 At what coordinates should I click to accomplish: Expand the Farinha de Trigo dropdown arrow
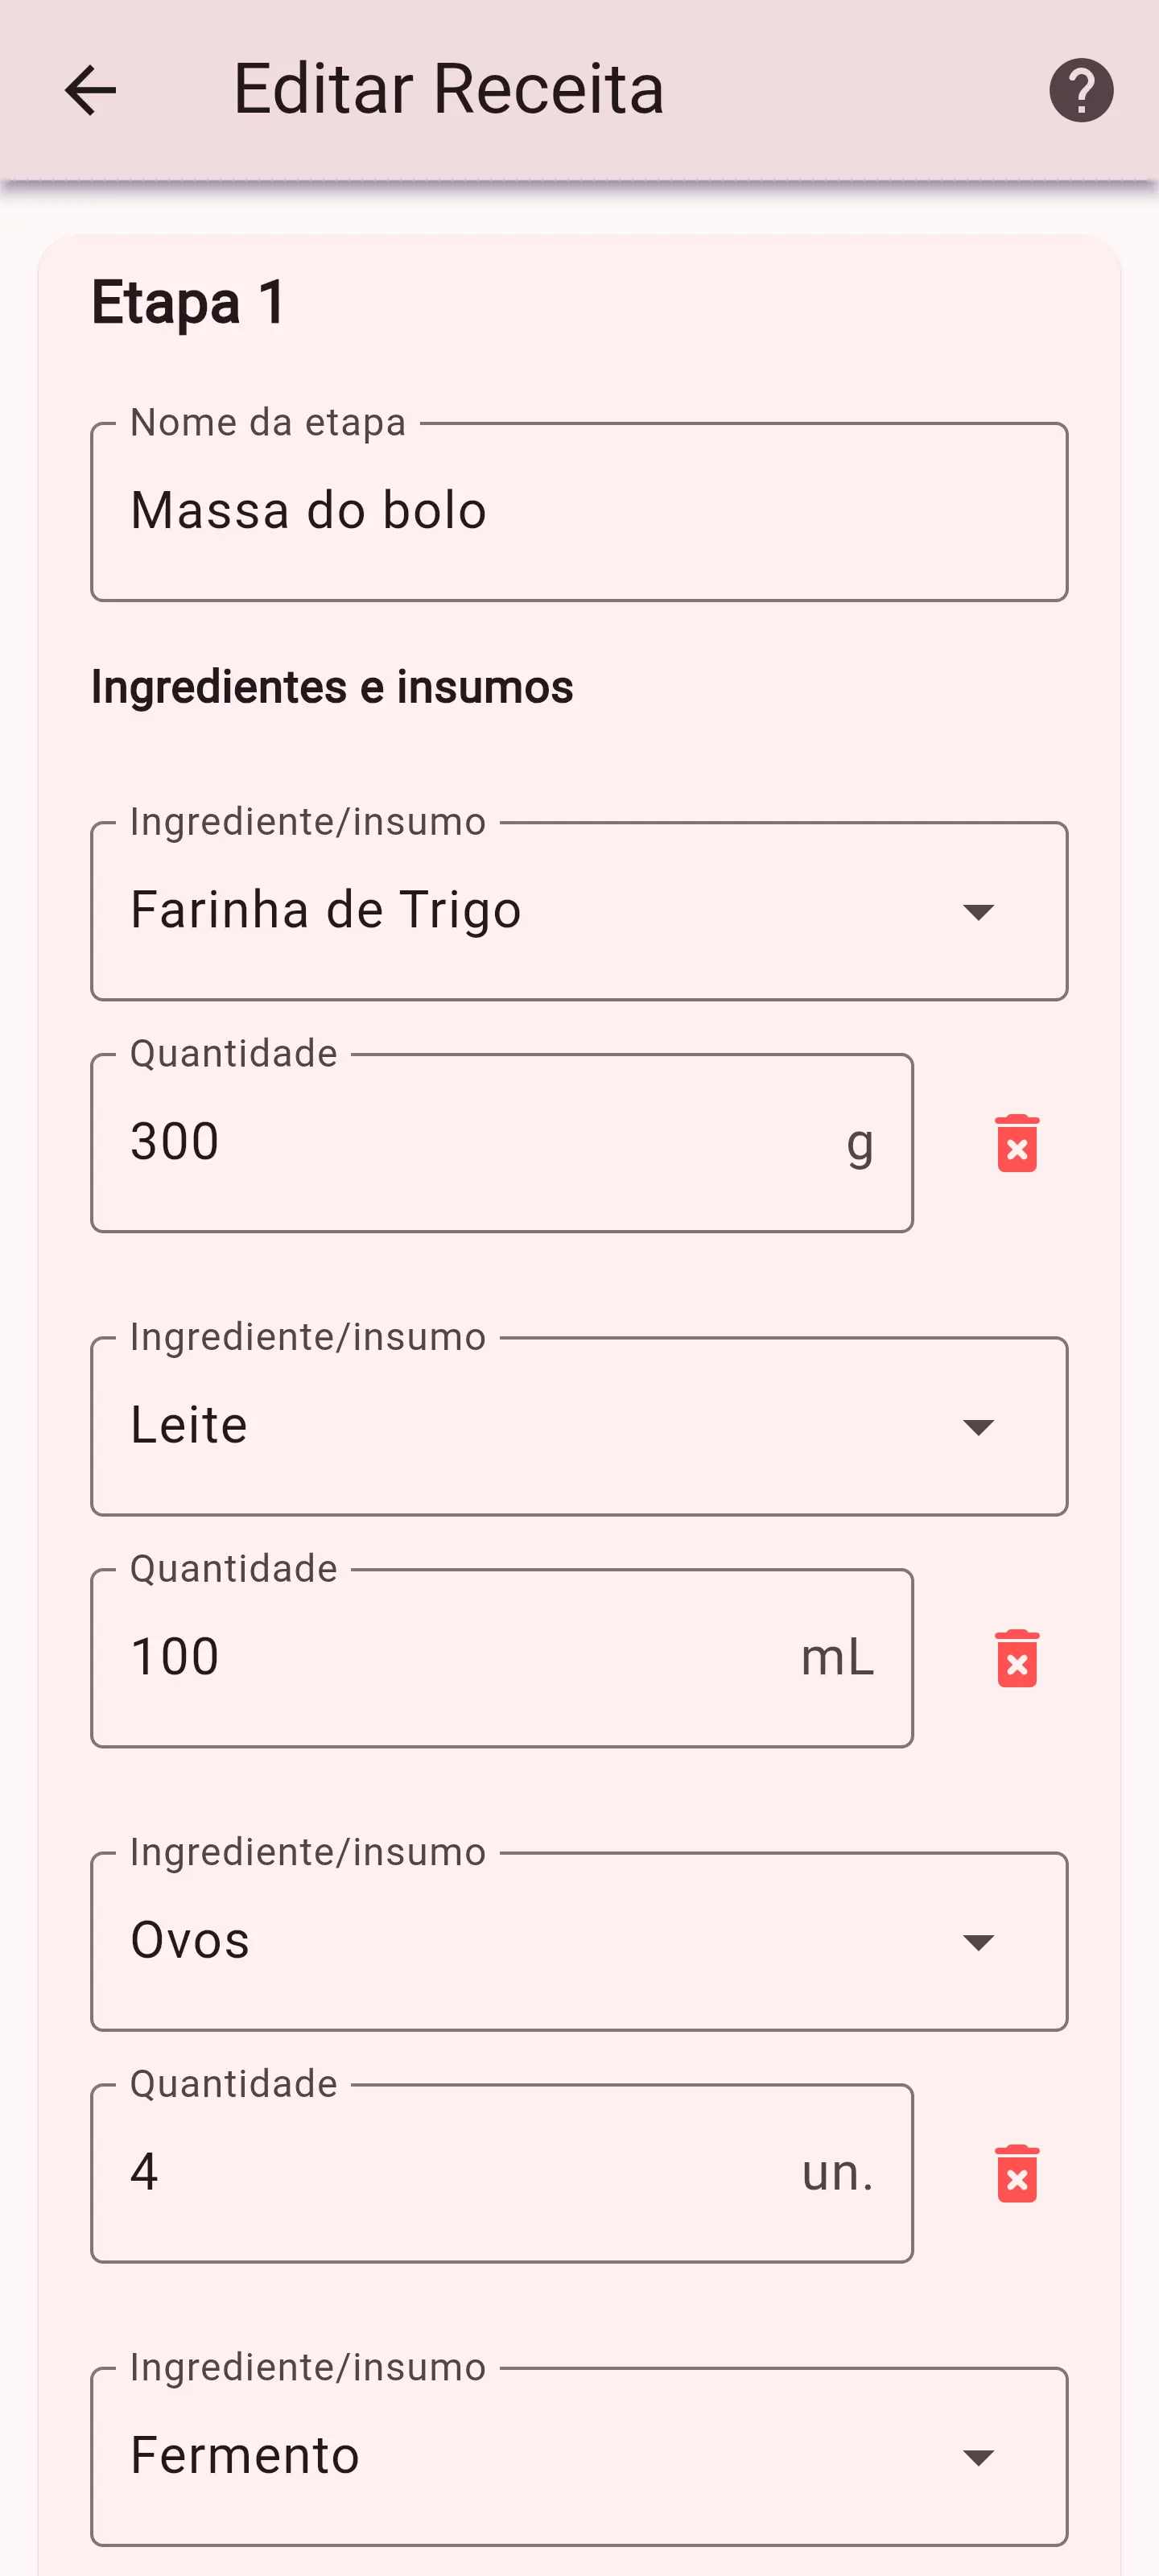[x=977, y=911]
